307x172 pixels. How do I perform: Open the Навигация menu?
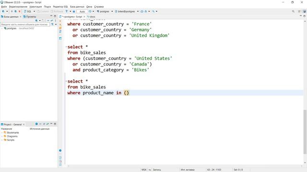click(35, 7)
